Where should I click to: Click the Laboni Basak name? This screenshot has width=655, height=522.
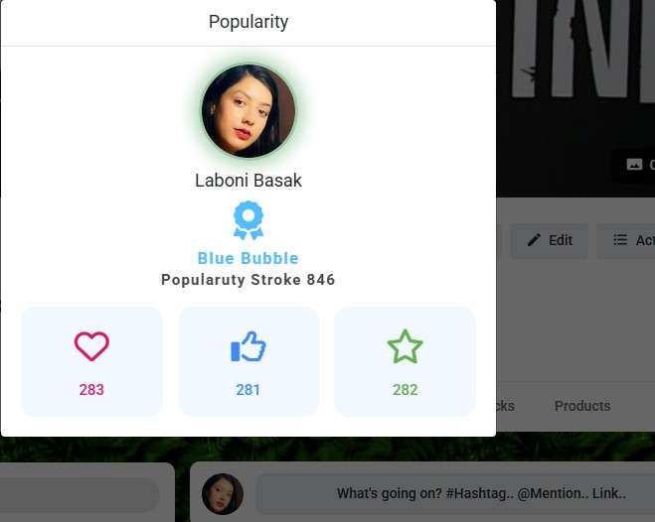248,180
